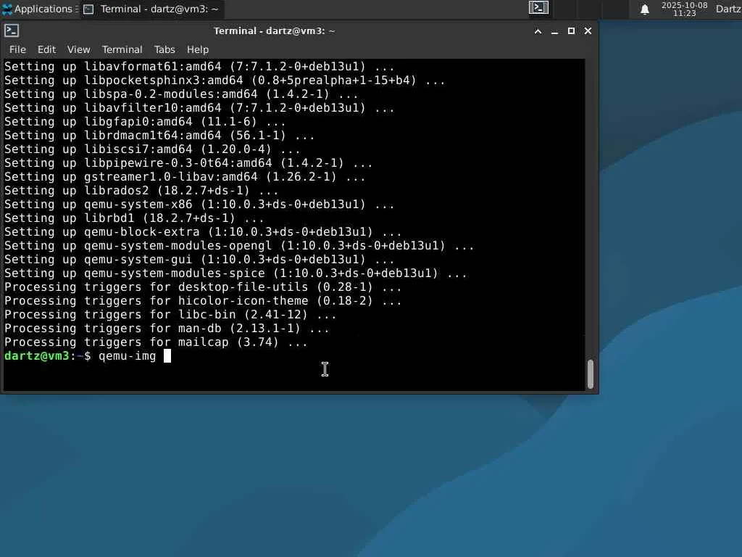Open the Edit menu
The image size is (742, 557).
(46, 49)
